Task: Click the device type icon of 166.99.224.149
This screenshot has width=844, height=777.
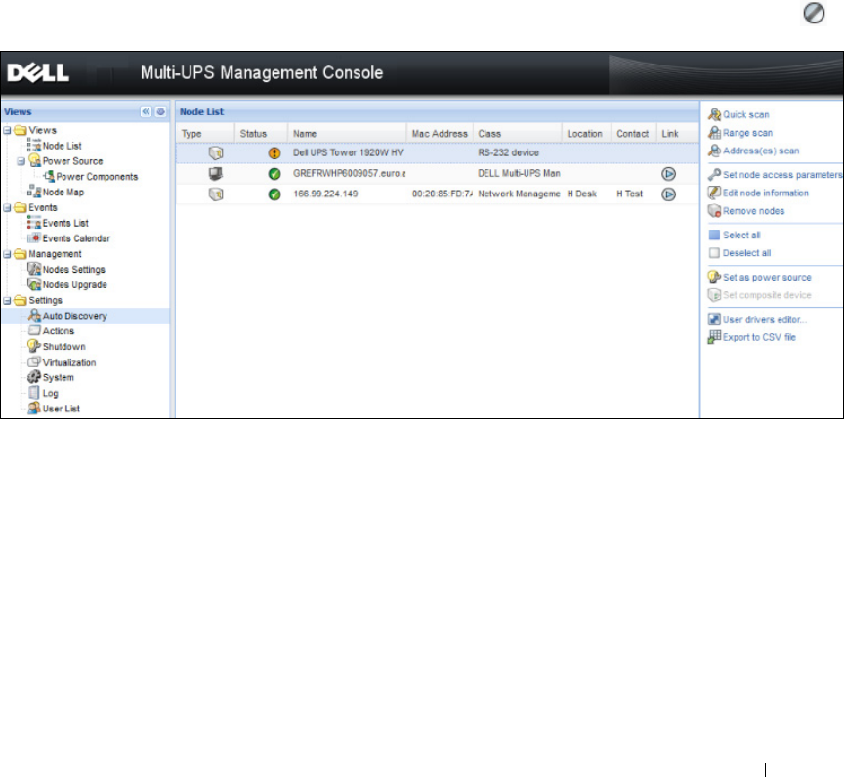Action: point(216,194)
